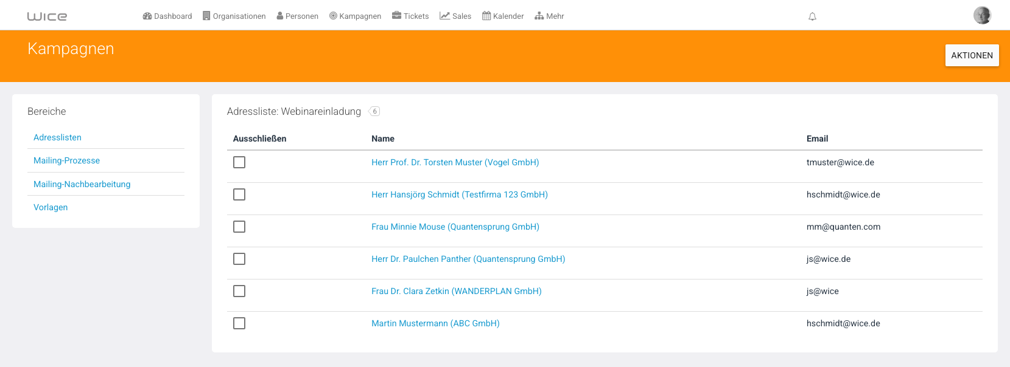Screen dimensions: 1010x367
Task: Click the address count badge showing 6
Action: (374, 111)
